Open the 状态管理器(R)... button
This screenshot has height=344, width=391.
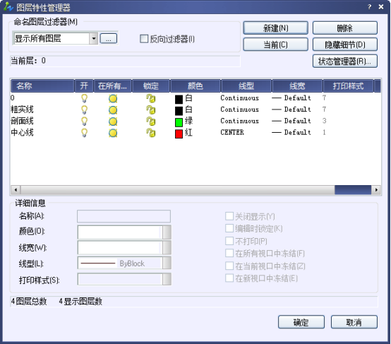tap(345, 61)
